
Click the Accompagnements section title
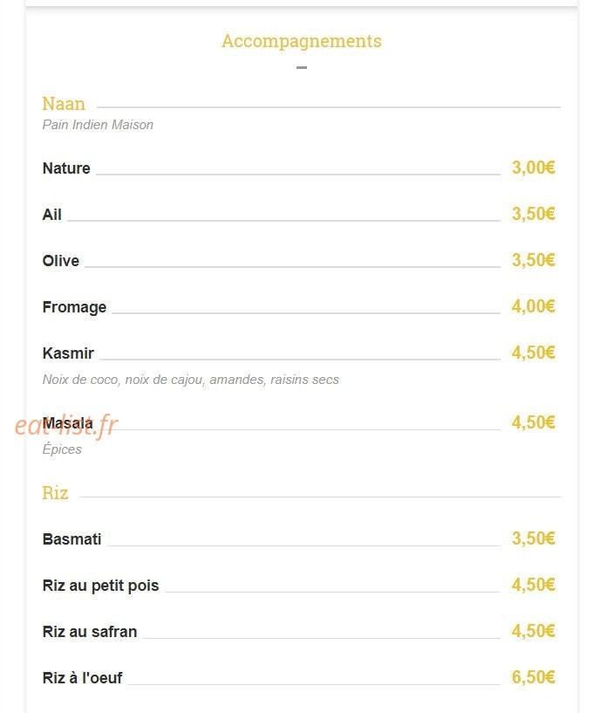[x=301, y=41]
